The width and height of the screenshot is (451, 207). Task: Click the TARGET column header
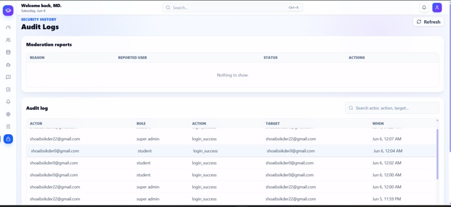(x=273, y=123)
